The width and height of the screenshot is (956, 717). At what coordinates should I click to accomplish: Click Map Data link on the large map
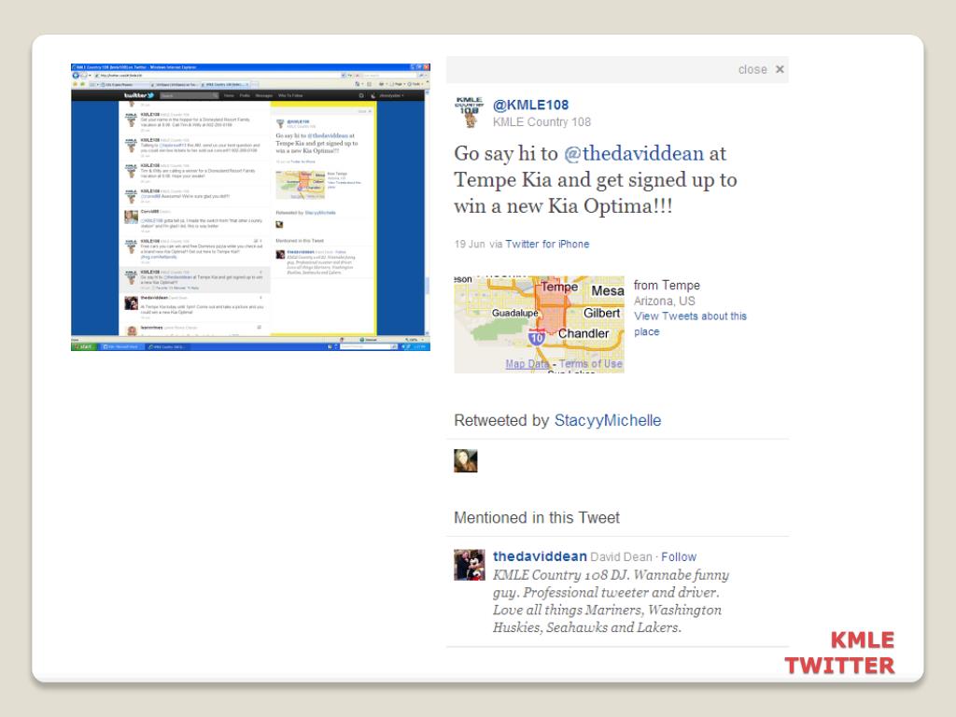click(527, 364)
